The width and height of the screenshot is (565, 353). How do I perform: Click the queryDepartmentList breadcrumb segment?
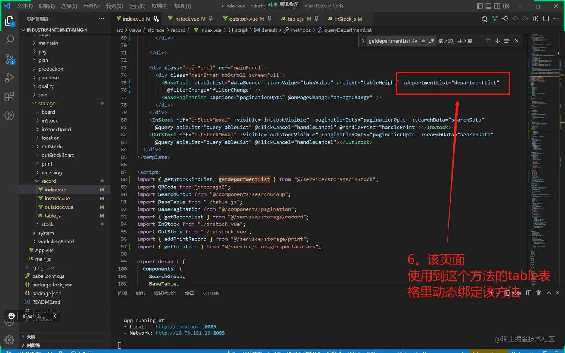tap(345, 30)
